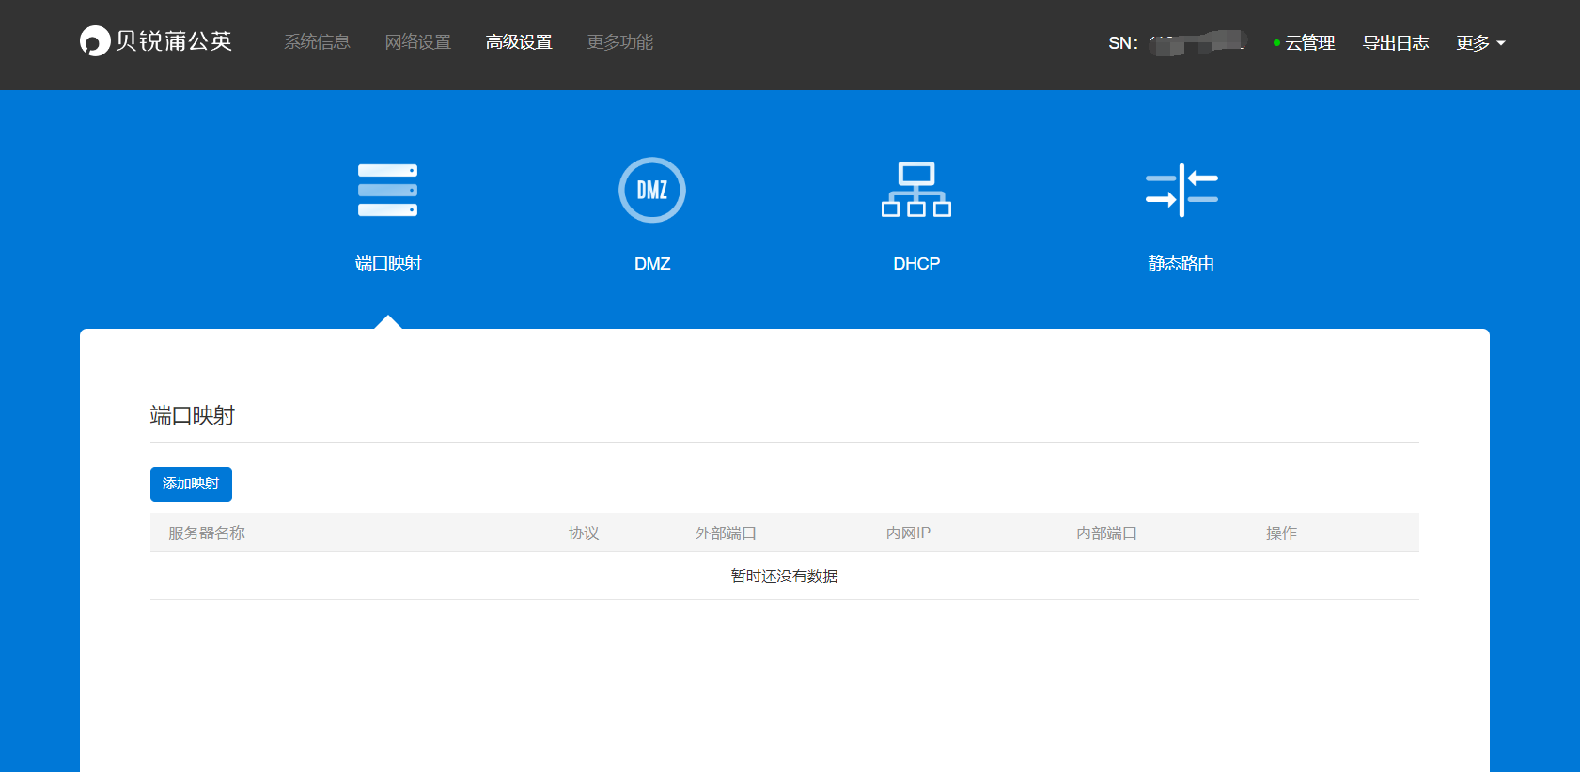Viewport: 1580px width, 772px height.
Task: Select the 端口映射 label under the icons
Action: point(388,264)
